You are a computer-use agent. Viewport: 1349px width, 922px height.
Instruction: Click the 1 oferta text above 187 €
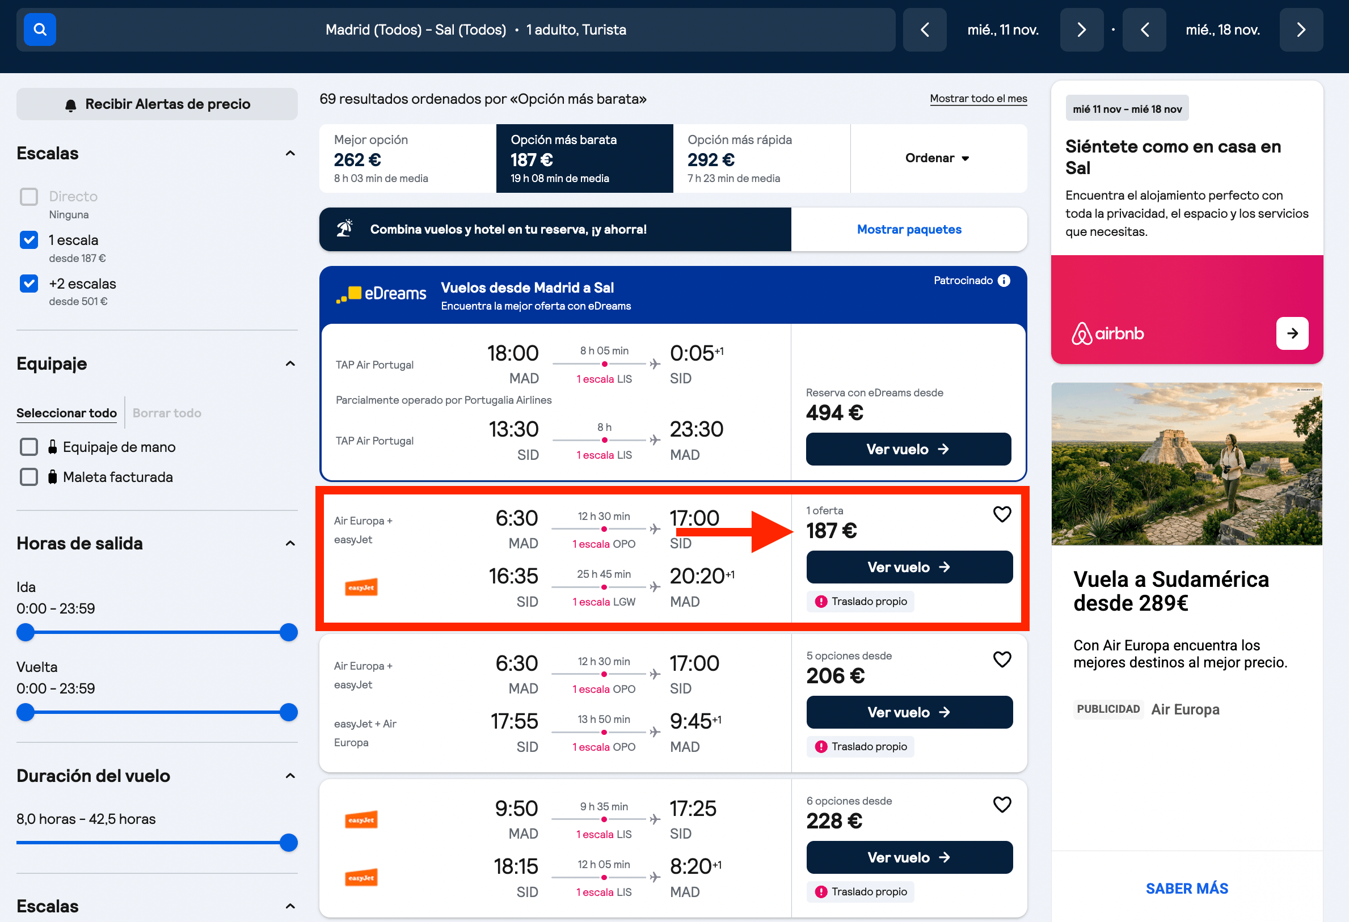(x=824, y=510)
